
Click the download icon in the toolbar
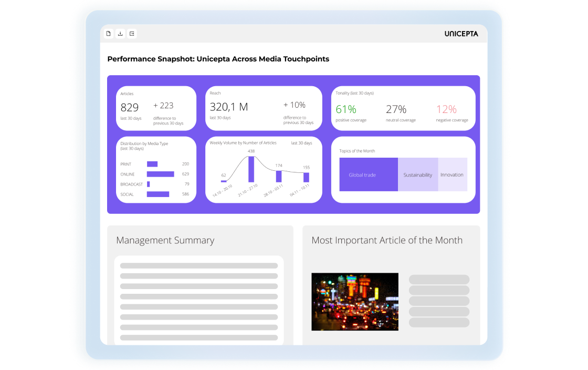pos(120,34)
